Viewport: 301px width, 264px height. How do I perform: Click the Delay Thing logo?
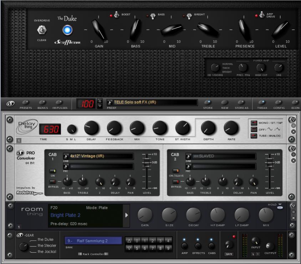[27, 128]
